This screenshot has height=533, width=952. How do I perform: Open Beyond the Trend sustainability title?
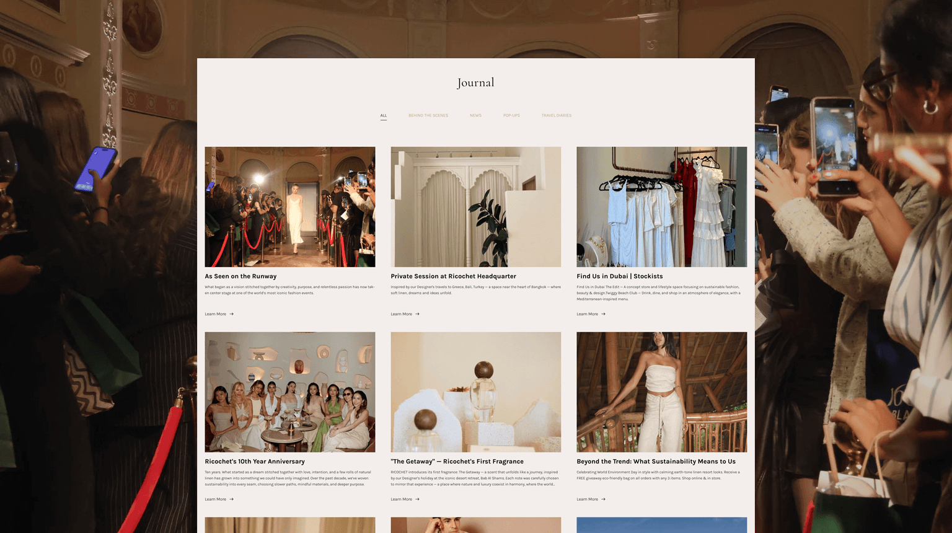click(x=656, y=462)
